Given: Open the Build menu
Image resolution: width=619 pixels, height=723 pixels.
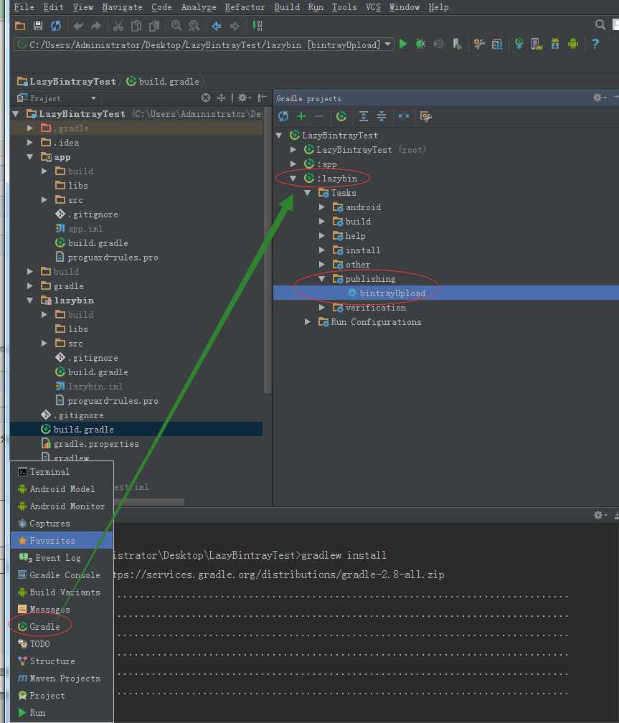Looking at the screenshot, I should (287, 7).
